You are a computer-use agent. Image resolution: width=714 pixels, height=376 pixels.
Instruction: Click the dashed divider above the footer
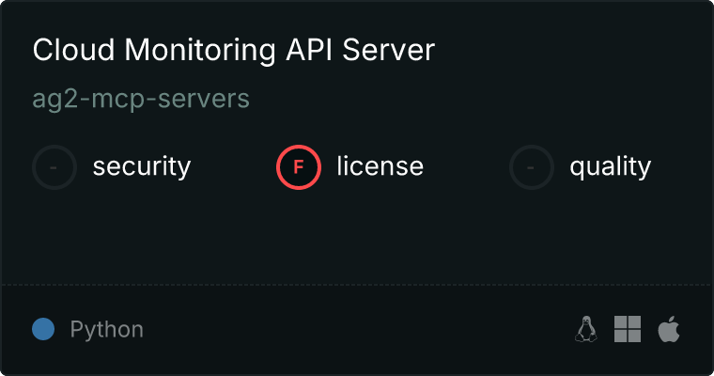357,283
